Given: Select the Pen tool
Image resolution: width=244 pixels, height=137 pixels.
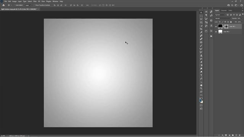Looking at the screenshot, I should pyautogui.click(x=201, y=79).
